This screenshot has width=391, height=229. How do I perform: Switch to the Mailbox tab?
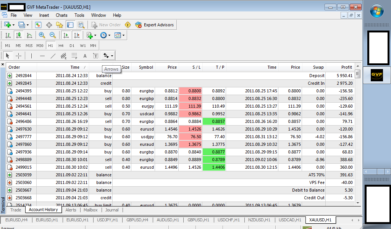[90, 210]
